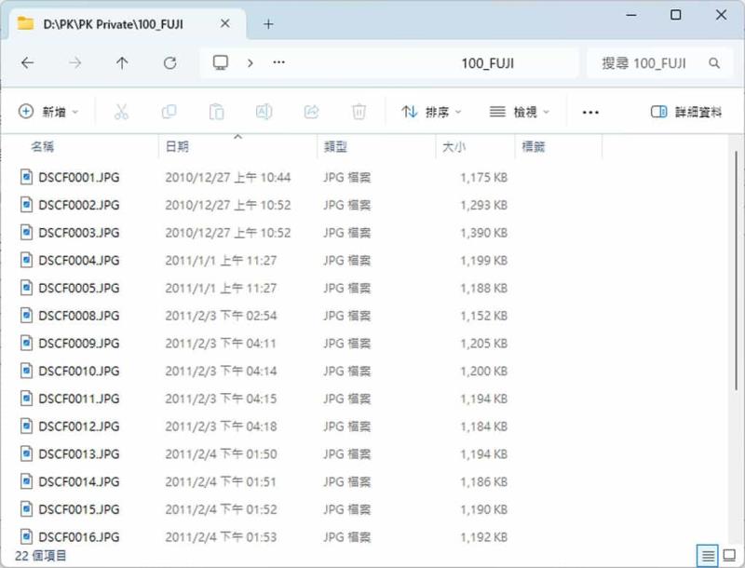This screenshot has height=568, width=745.
Task: Open the 檢視 (View) dropdown
Action: pyautogui.click(x=520, y=112)
